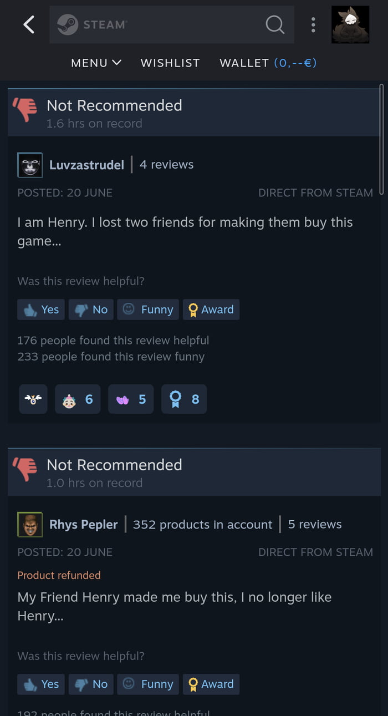Click the clown award with count 6
388x716 pixels.
pyautogui.click(x=78, y=399)
